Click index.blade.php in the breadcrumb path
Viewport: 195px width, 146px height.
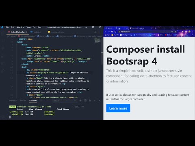tap(26, 36)
